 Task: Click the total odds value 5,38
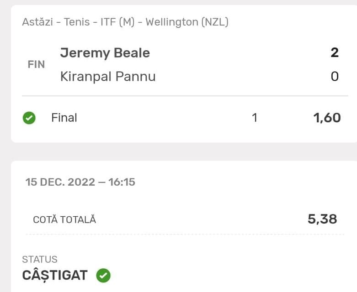[322, 219]
